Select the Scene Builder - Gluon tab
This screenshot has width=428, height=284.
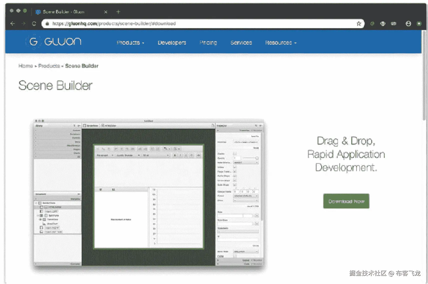tap(71, 12)
